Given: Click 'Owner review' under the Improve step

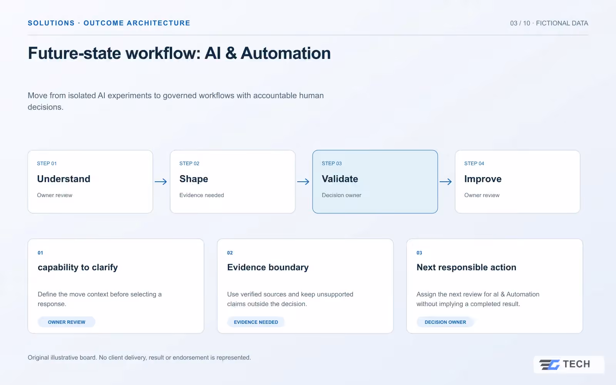Looking at the screenshot, I should [482, 195].
